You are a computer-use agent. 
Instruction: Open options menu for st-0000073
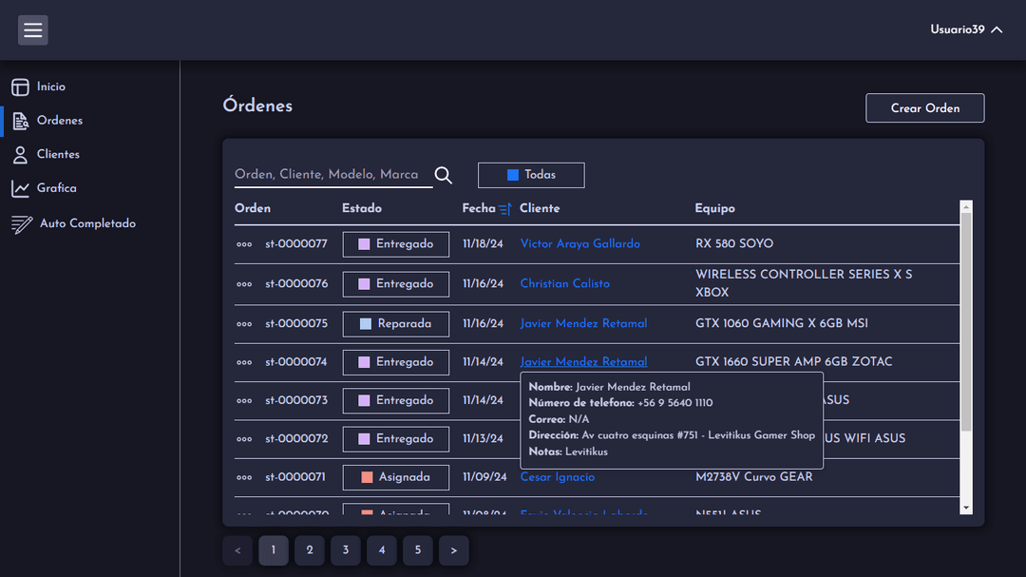(244, 401)
